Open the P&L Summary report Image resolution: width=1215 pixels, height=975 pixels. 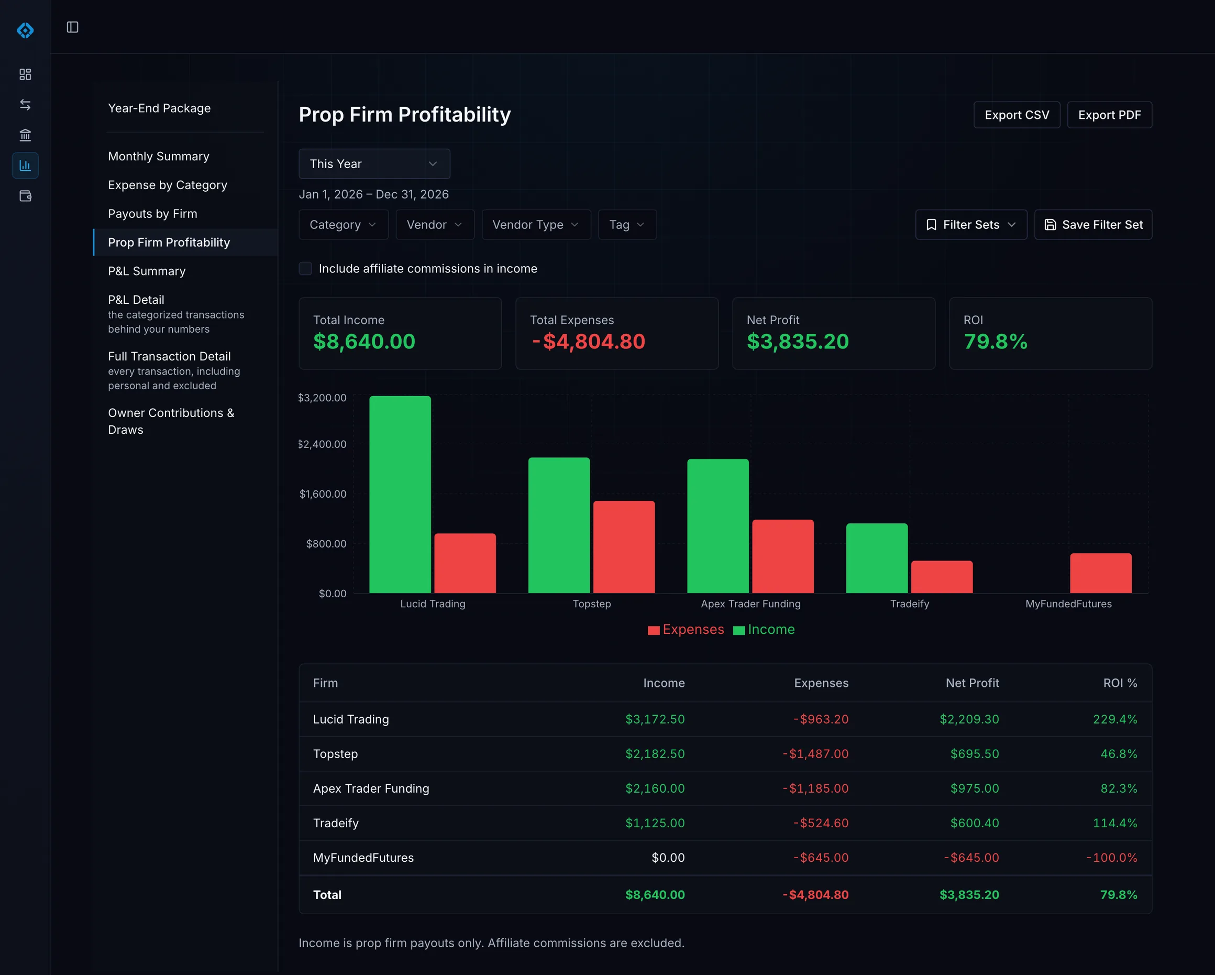click(x=147, y=271)
